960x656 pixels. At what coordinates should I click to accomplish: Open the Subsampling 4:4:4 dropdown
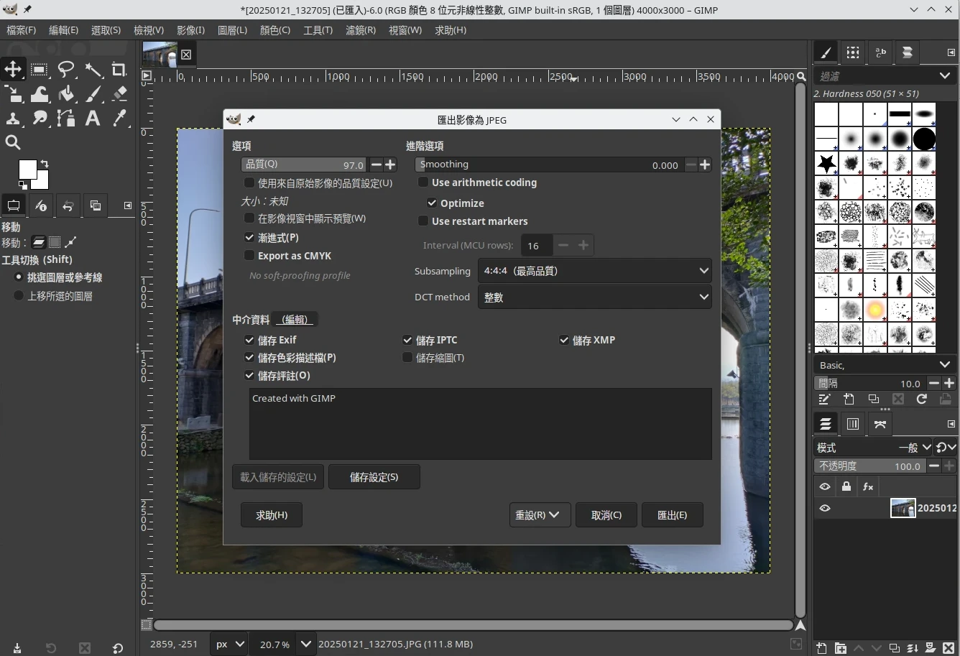tap(594, 271)
